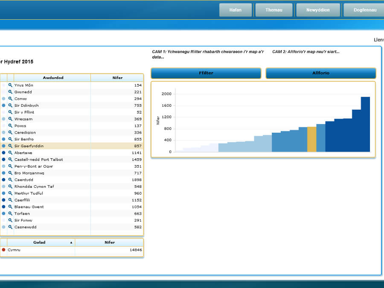This screenshot has height=288, width=384.
Task: Click magnifier icon for Sir Benfro
Action: [x=10, y=139]
